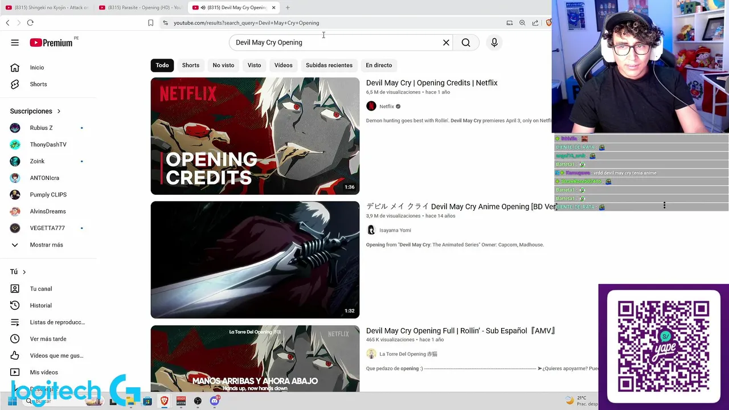729x410 pixels.
Task: Select the En directo filter chip
Action: [x=379, y=65]
